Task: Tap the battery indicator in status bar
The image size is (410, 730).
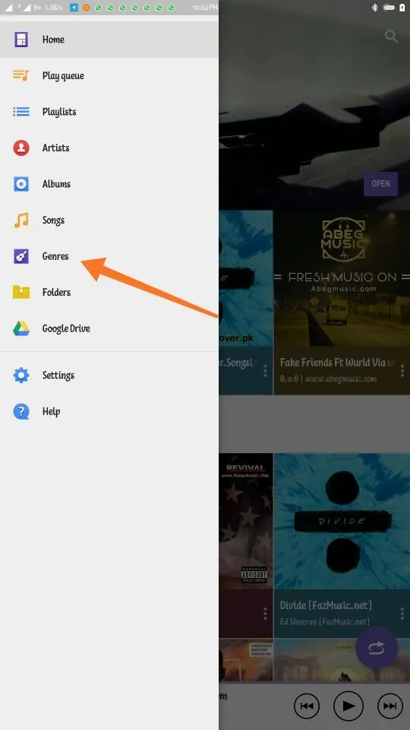Action: pos(402,8)
